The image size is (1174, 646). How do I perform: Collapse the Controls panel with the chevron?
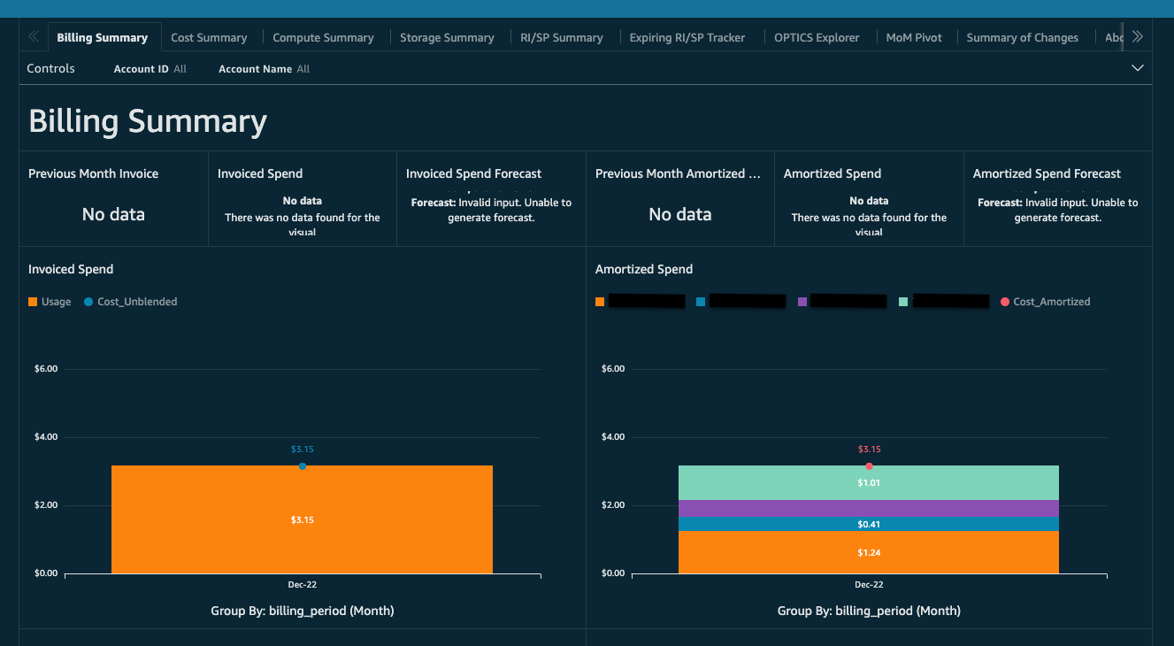pyautogui.click(x=1137, y=67)
